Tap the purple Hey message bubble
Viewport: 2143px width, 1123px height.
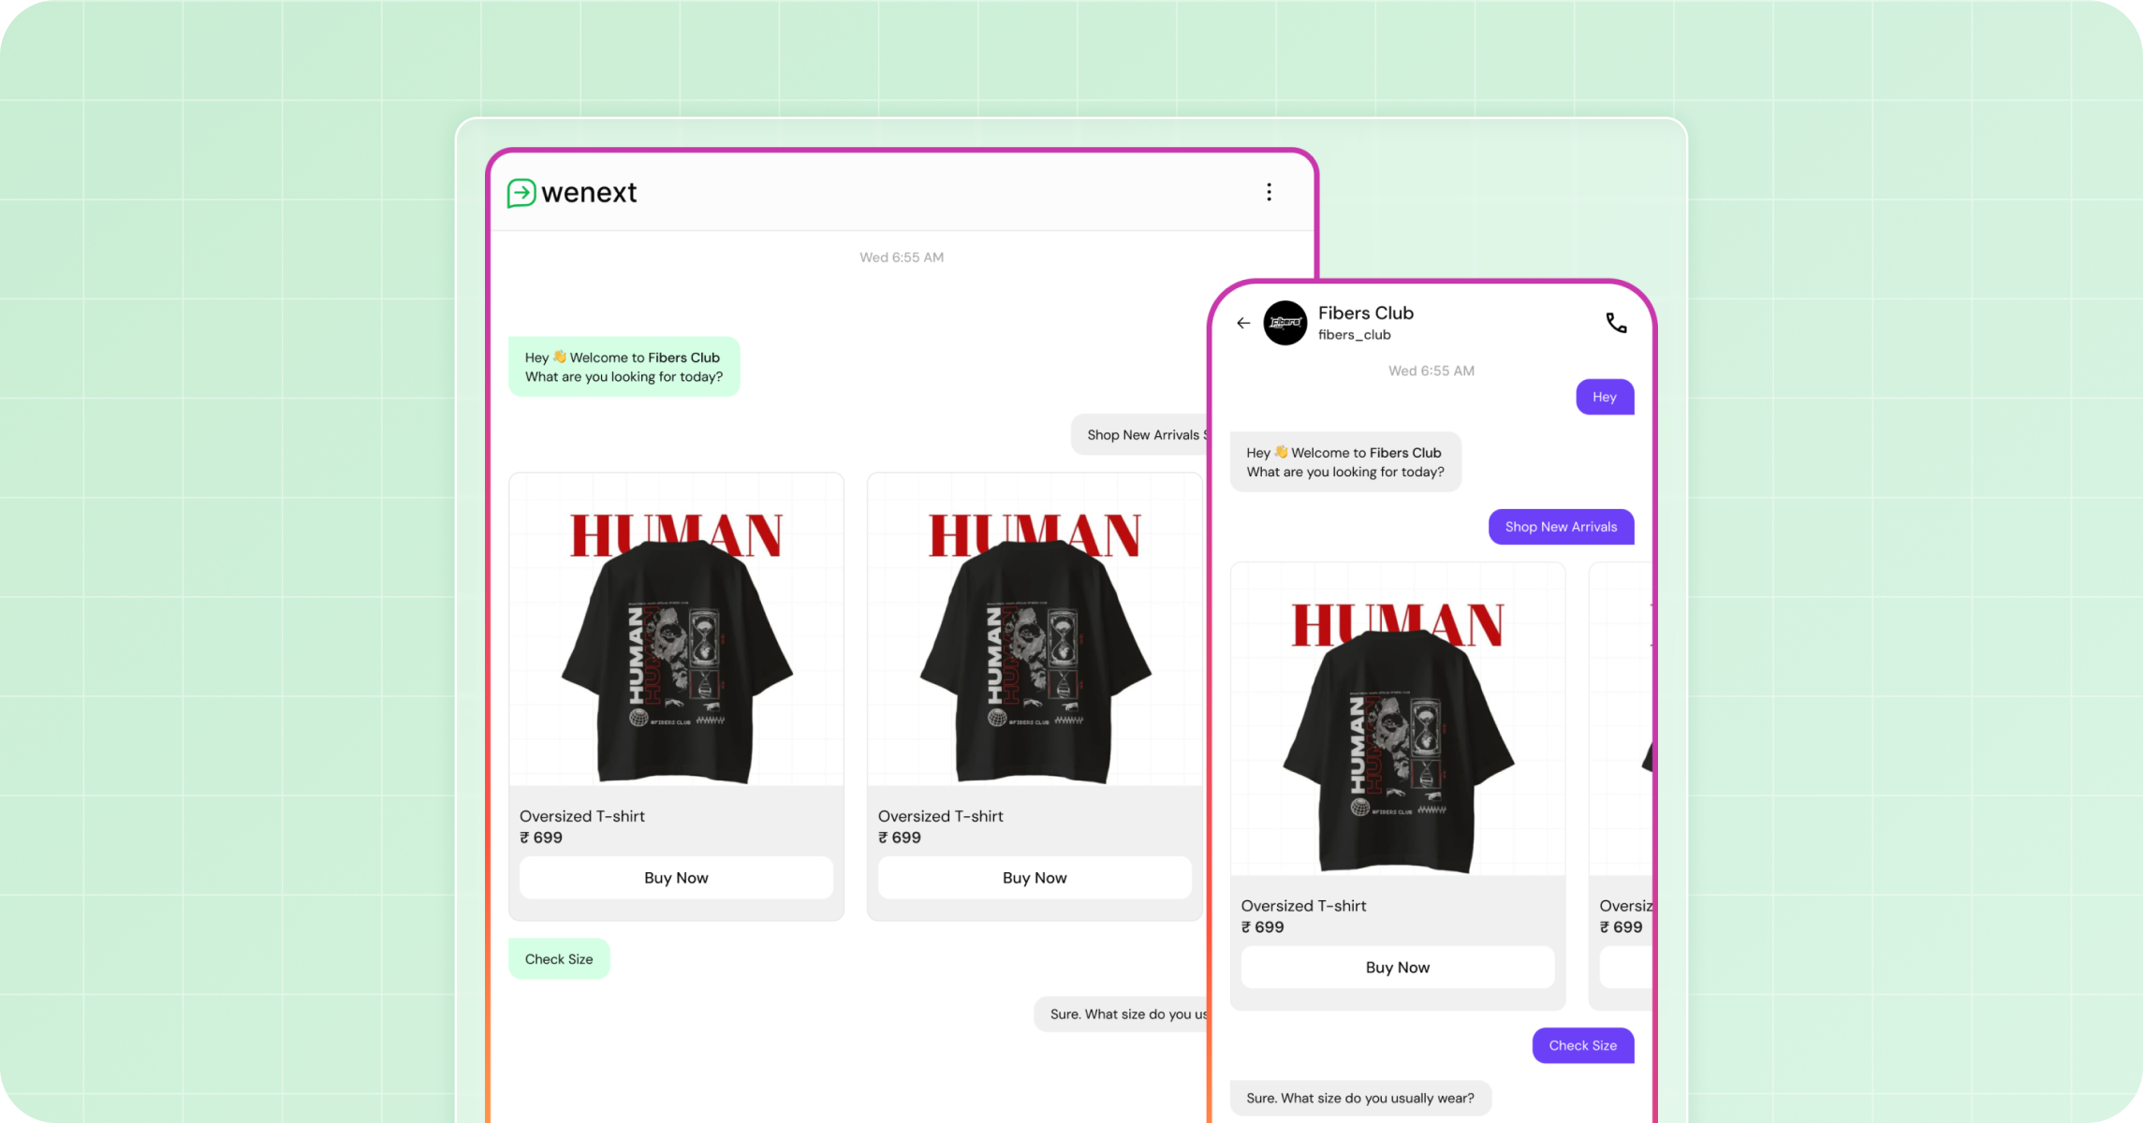1605,397
